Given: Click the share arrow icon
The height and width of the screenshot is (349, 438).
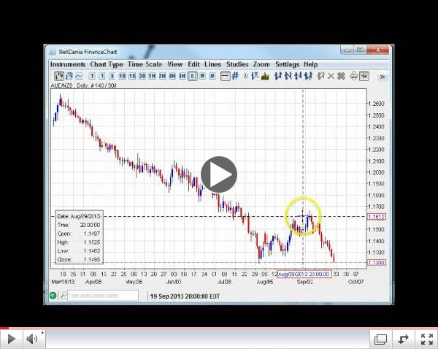Looking at the screenshot, I should tap(403, 340).
